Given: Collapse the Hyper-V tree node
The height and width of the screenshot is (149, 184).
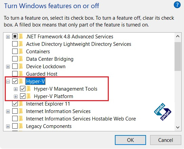Looking at the screenshot, I should (8, 81).
